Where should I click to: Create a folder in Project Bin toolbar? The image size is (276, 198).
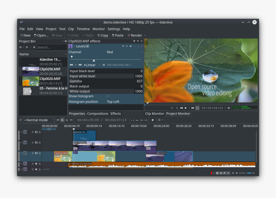[27, 47]
